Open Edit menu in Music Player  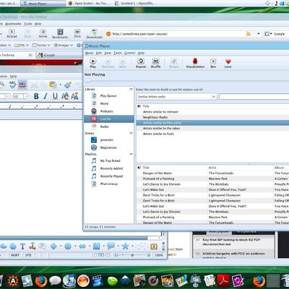tap(99, 53)
